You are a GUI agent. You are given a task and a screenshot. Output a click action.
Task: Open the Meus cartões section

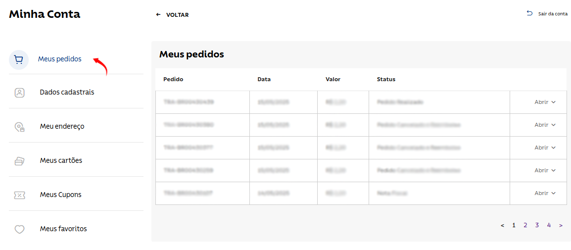point(61,160)
